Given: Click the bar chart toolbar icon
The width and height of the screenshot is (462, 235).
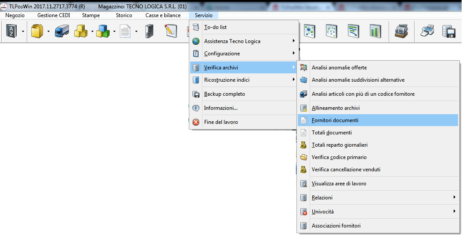Looking at the screenshot, I should coord(375,31).
